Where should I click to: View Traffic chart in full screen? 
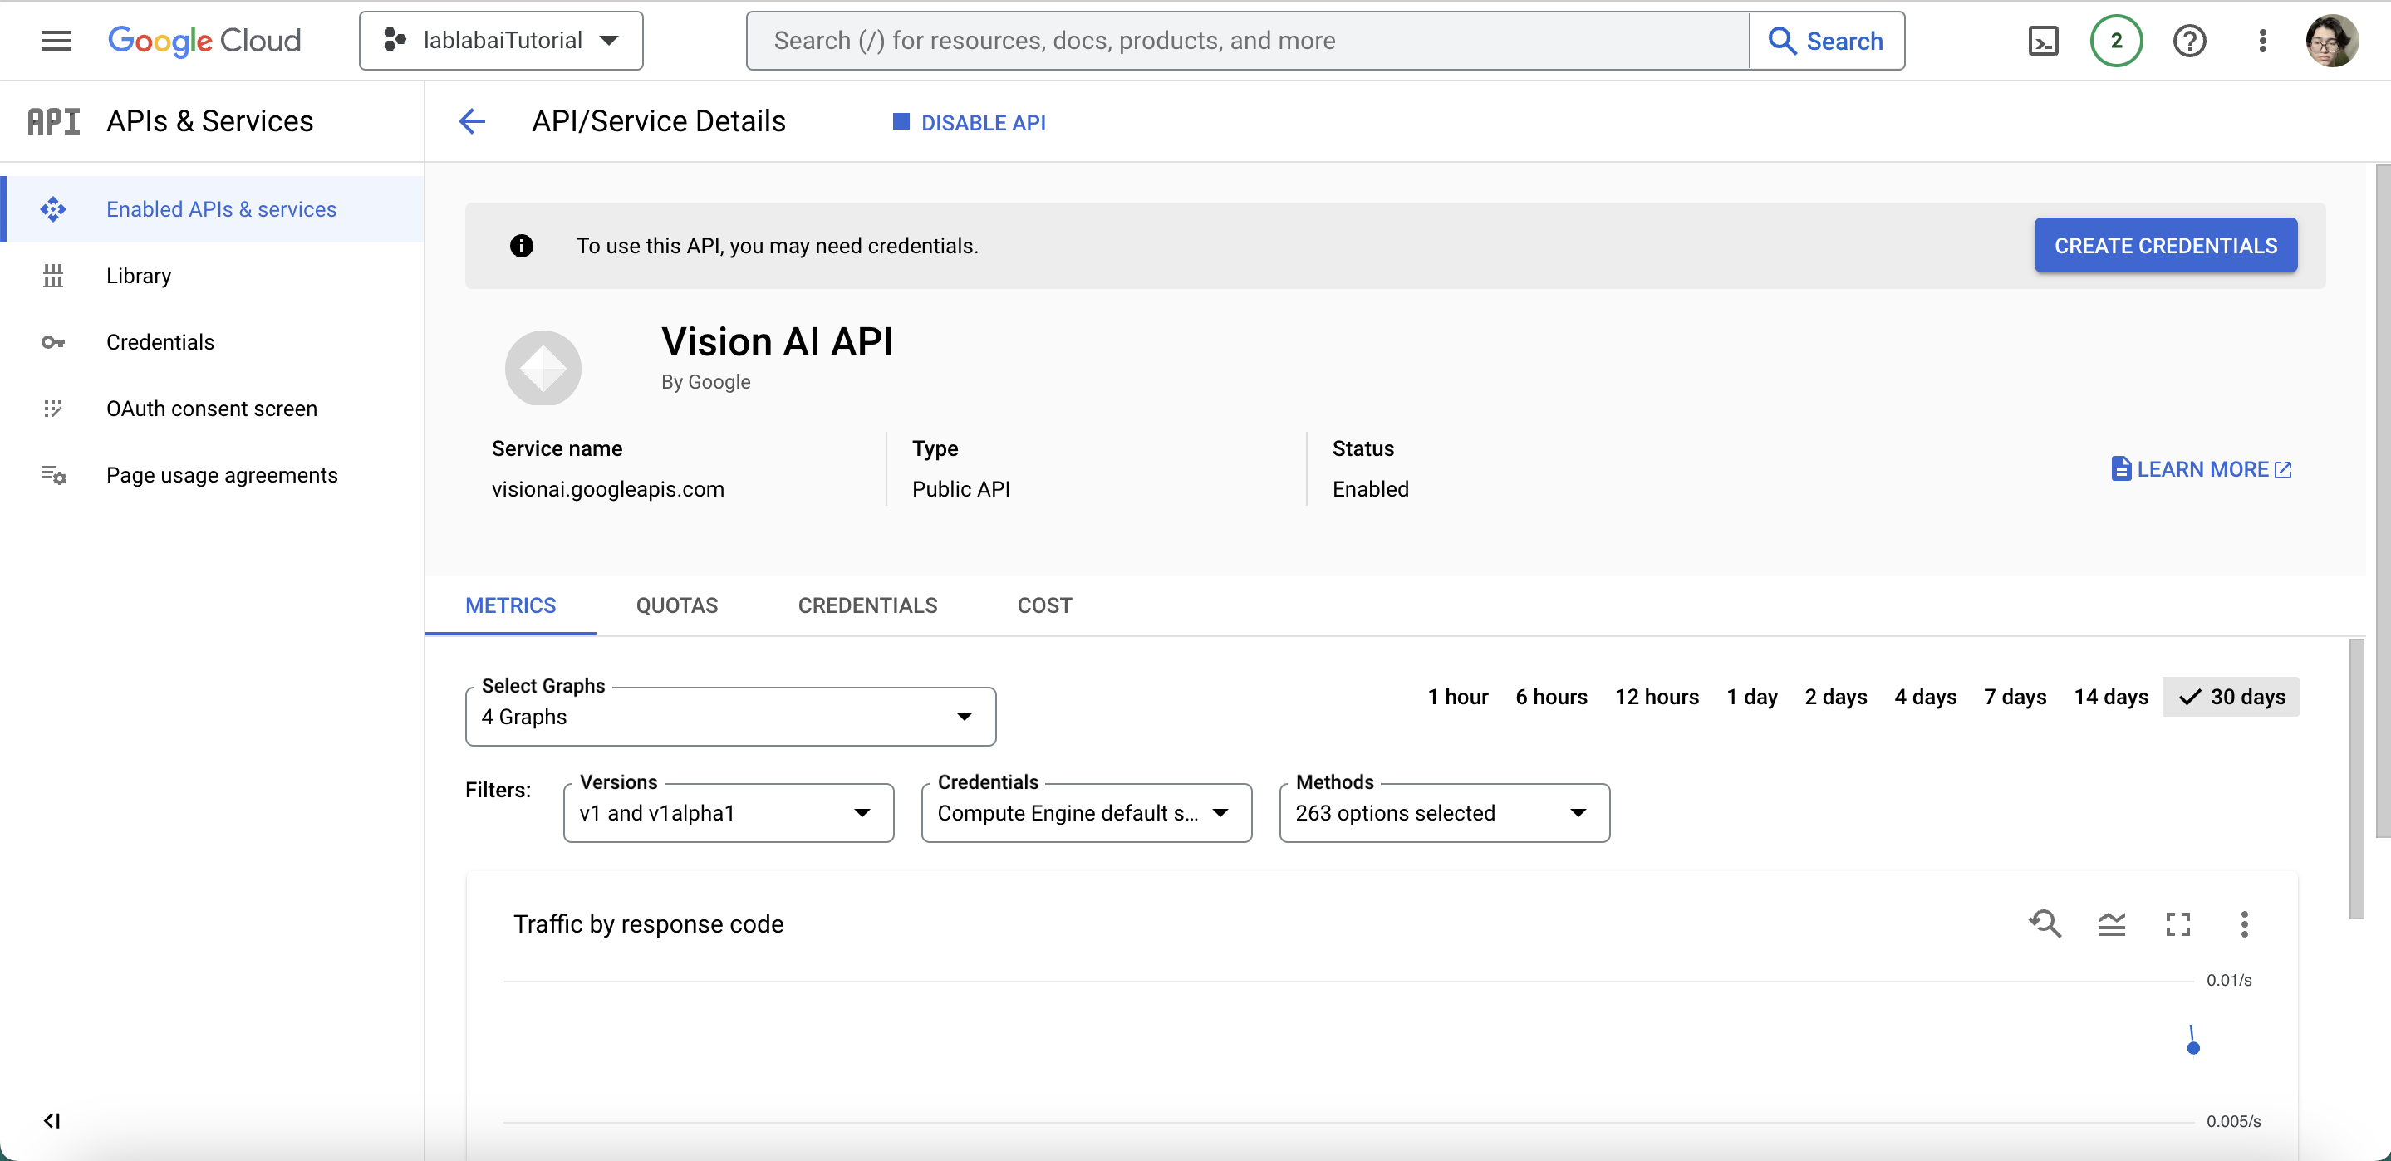tap(2177, 923)
